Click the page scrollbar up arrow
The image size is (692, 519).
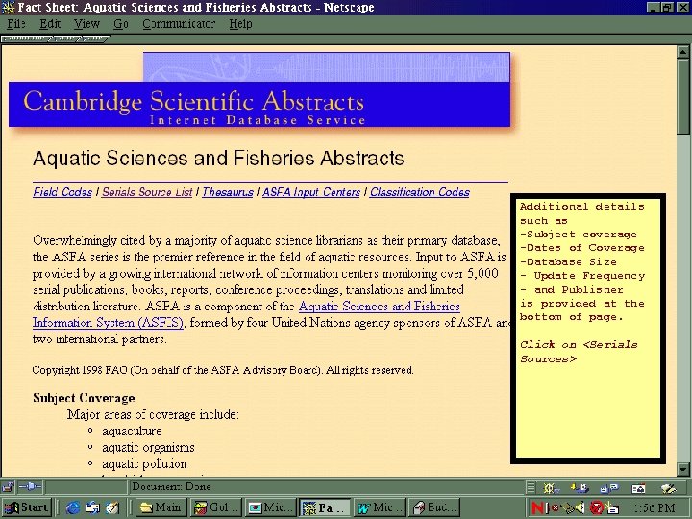click(683, 52)
